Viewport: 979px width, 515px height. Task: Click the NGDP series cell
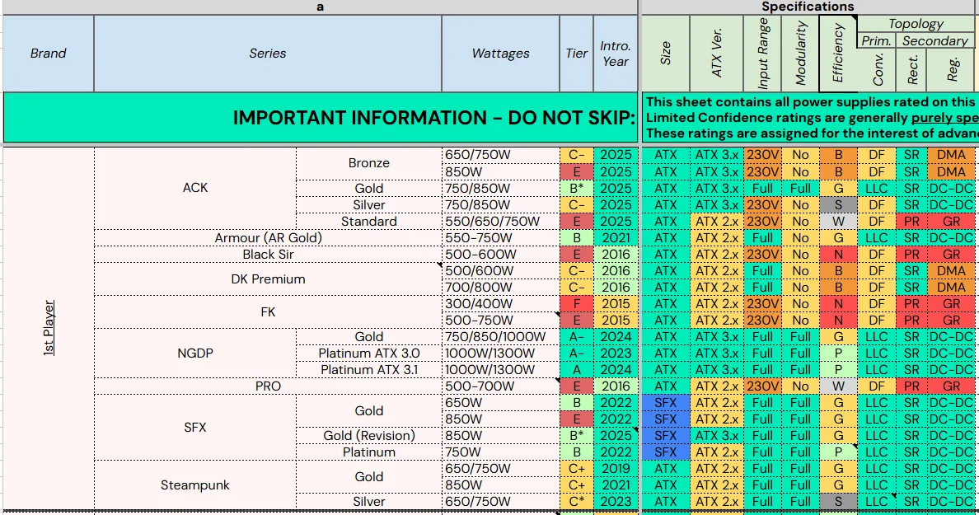pyautogui.click(x=194, y=353)
